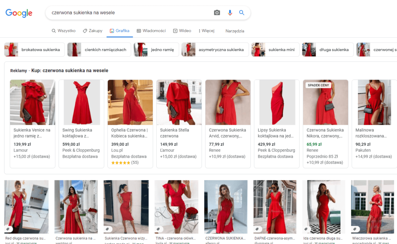Screen dimensions: 397x244
Task: Open Narzędzia search tools
Action: click(235, 31)
